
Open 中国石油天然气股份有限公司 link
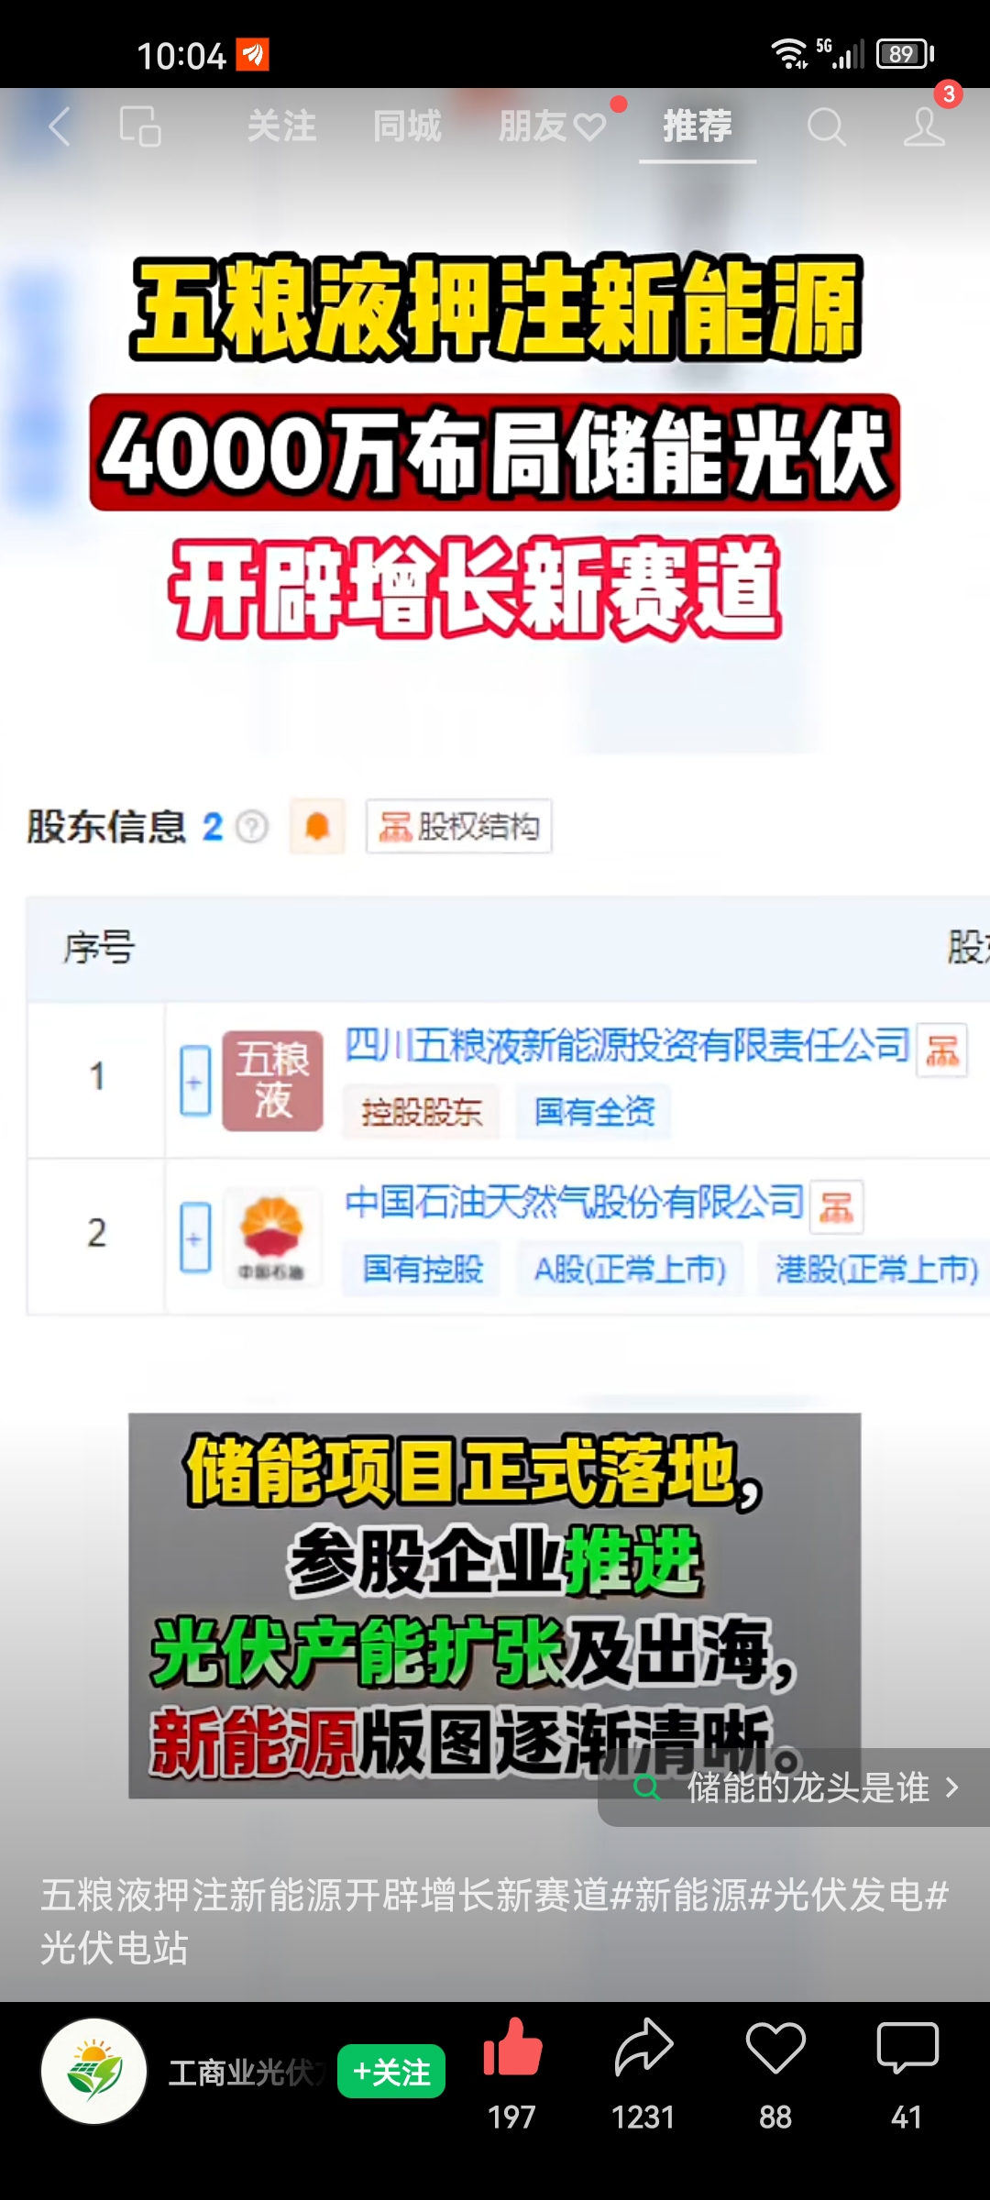[575, 1201]
